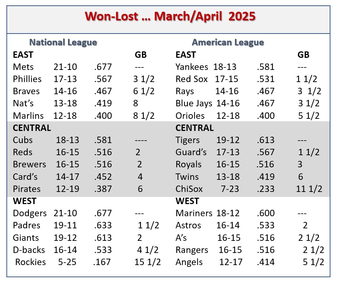Select the Phillies row name
Image resolution: width=339 pixels, height=284 pixels.
coord(27,79)
